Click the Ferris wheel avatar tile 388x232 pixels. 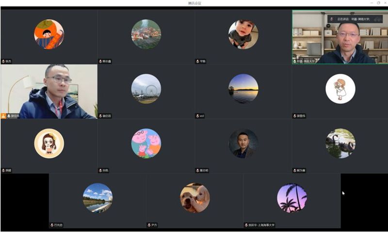146,89
